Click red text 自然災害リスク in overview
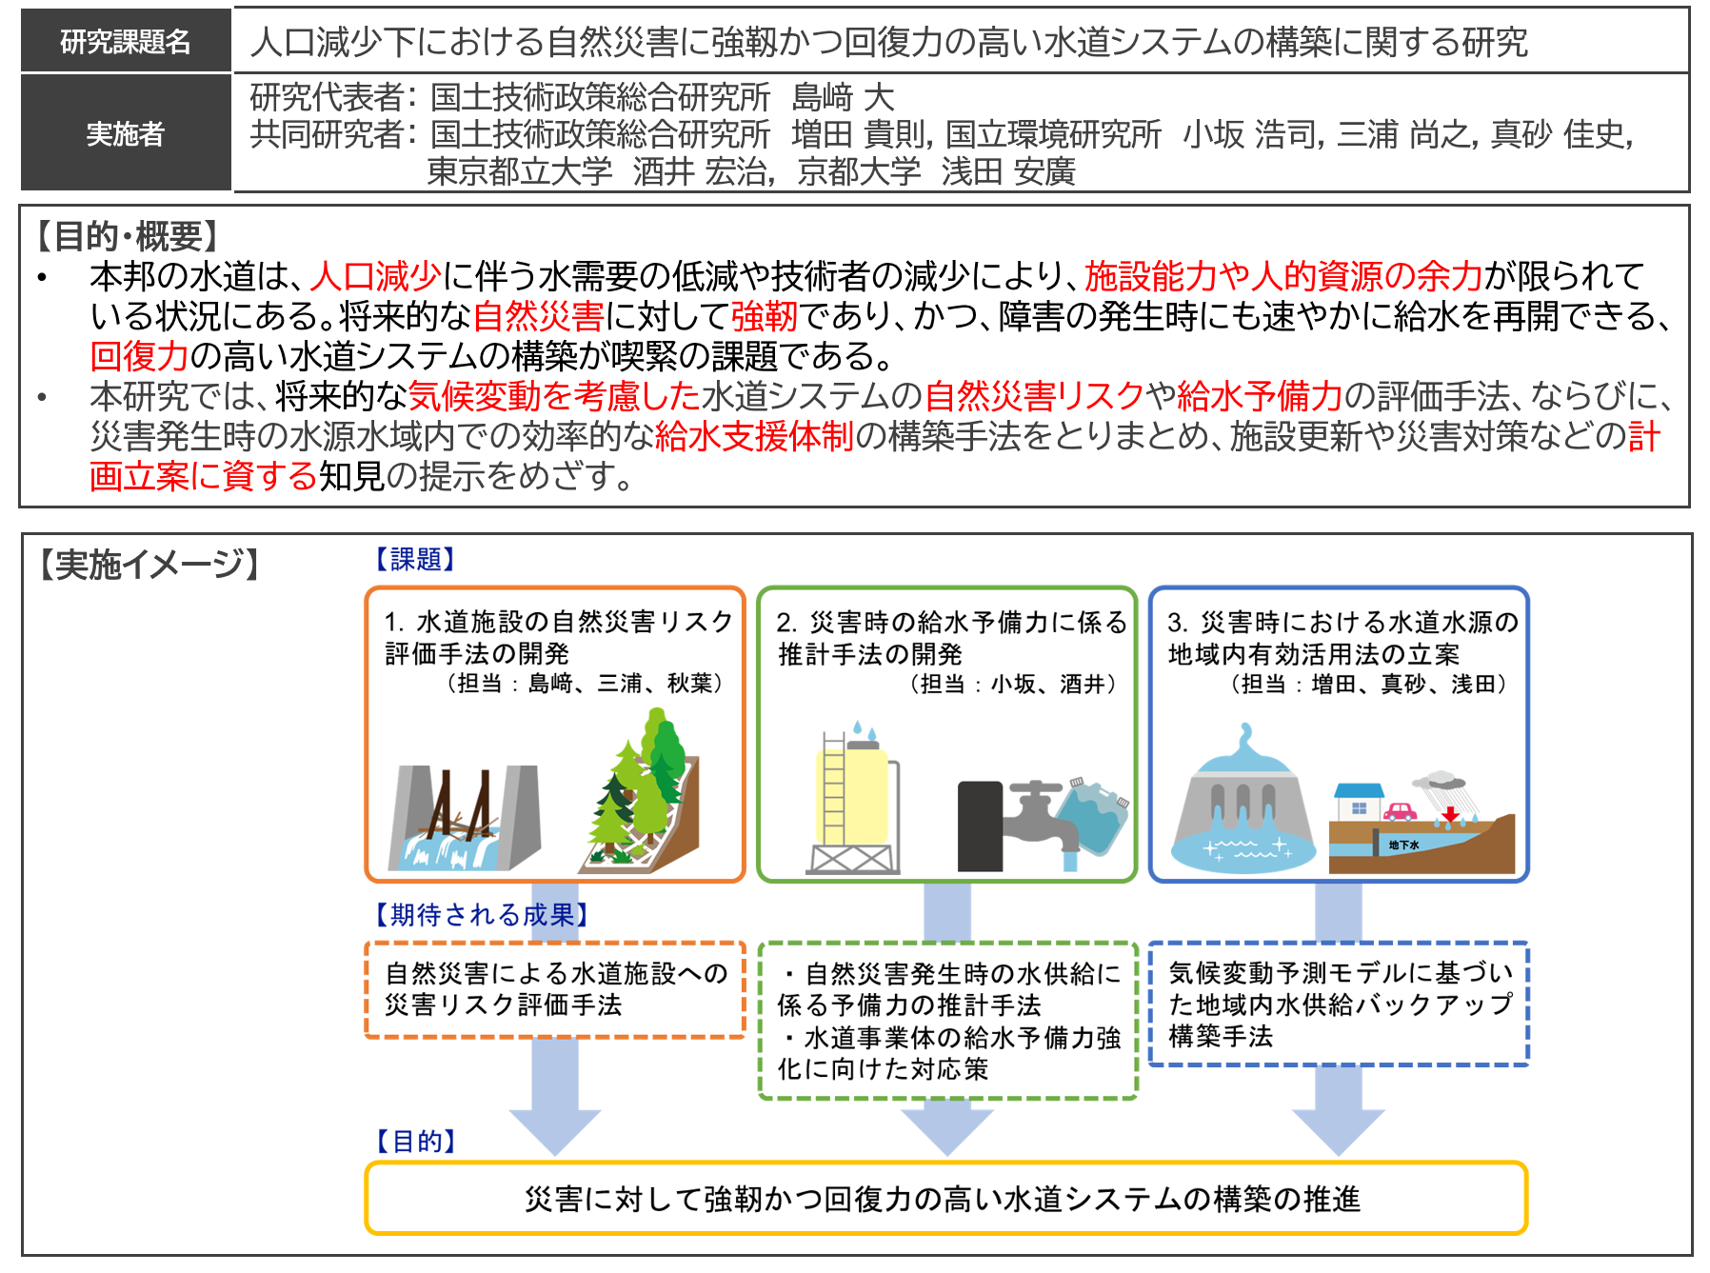The image size is (1710, 1273). [1034, 395]
